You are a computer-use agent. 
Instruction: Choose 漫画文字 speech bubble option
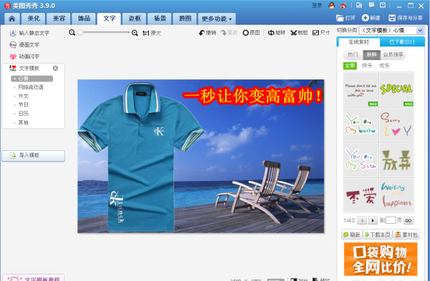[24, 44]
